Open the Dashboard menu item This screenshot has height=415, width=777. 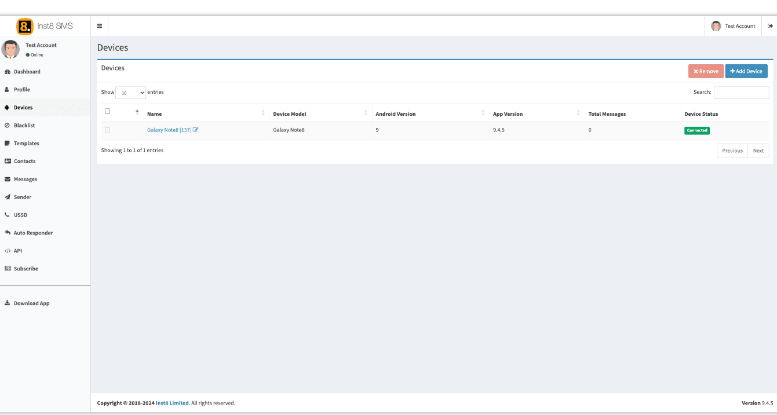click(x=45, y=72)
